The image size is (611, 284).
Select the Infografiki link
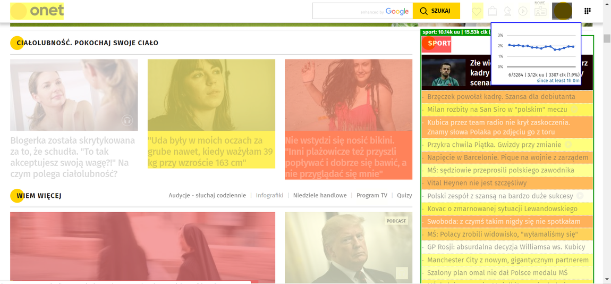click(x=270, y=195)
